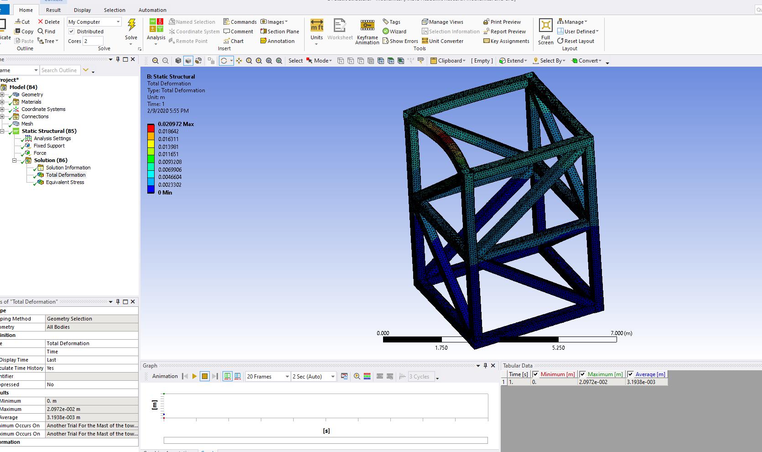Click the dark blue minimum legend band
Image resolution: width=762 pixels, height=452 pixels.
click(150, 189)
